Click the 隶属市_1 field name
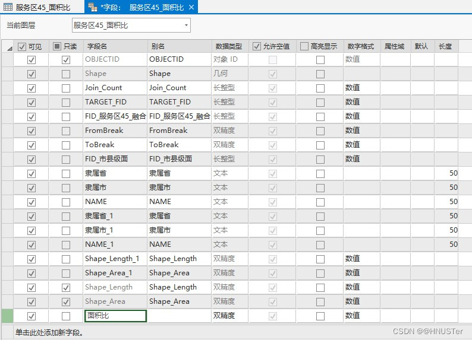This screenshot has width=472, height=340. pyautogui.click(x=115, y=230)
